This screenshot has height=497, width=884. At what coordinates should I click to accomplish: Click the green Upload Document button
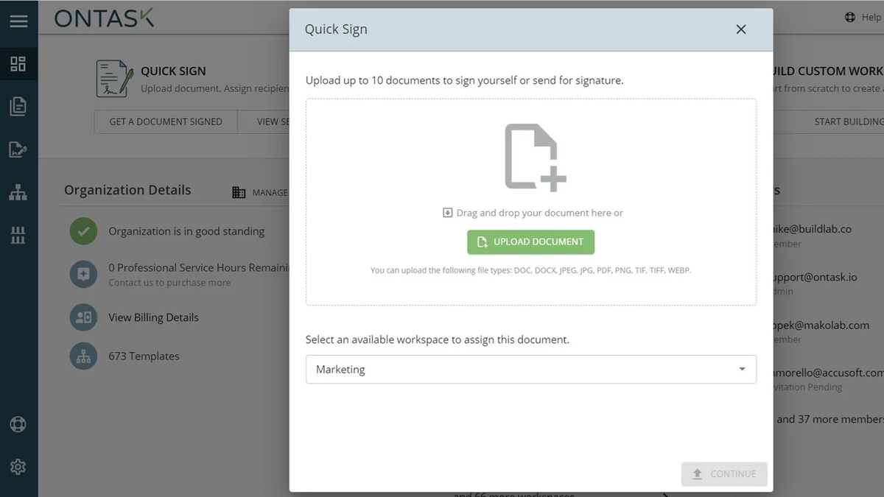[x=530, y=242]
